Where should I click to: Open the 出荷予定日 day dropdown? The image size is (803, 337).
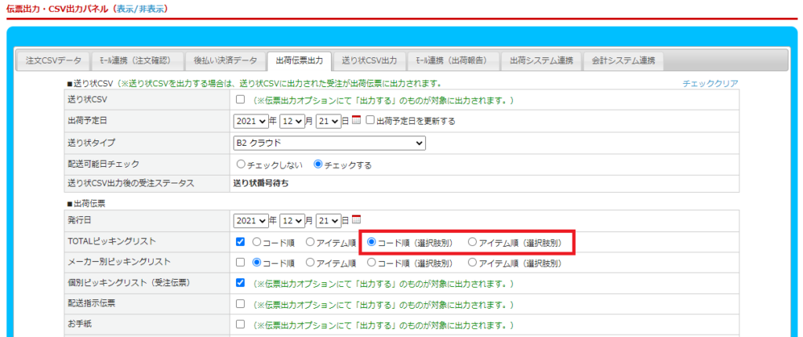coord(329,121)
